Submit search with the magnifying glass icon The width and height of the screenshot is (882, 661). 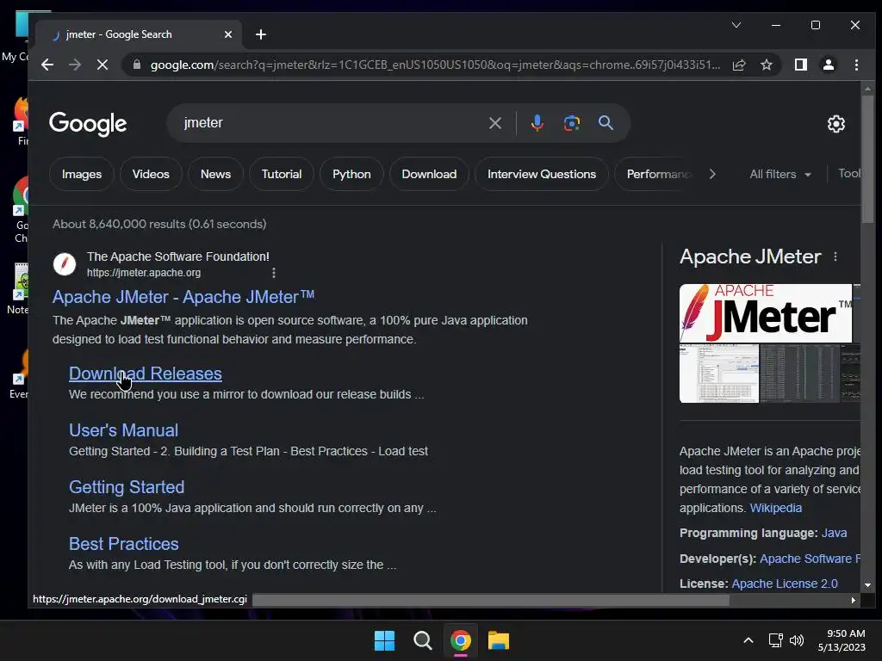[606, 123]
